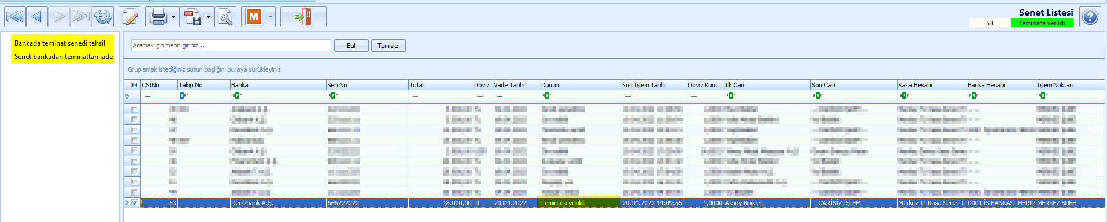The width and height of the screenshot is (1107, 222).
Task: Sort by Döviz Kuru column header
Action: tap(705, 85)
